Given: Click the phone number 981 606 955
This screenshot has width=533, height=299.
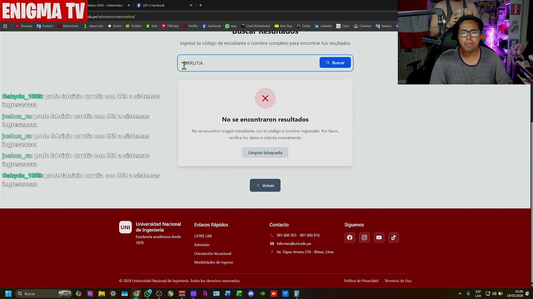Looking at the screenshot, I should 286,235.
